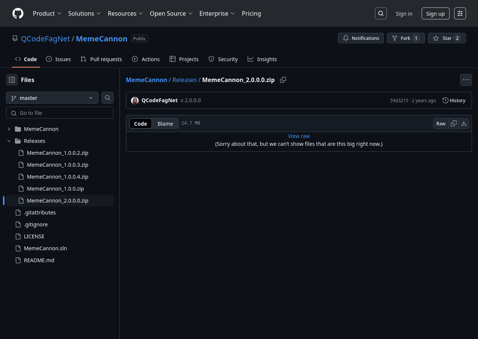Open the search magnifier in header
The width and height of the screenshot is (478, 339).
(x=381, y=13)
